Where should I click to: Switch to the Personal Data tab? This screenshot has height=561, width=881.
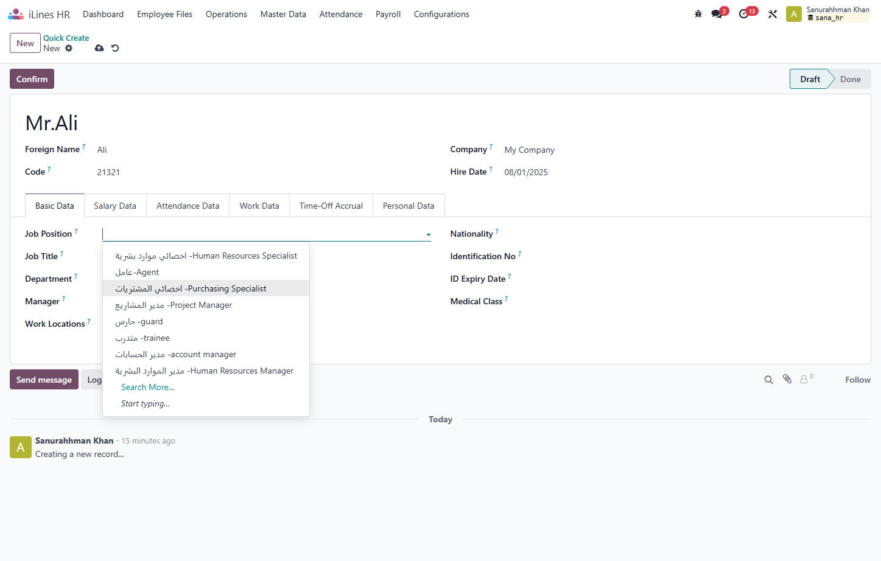tap(409, 206)
